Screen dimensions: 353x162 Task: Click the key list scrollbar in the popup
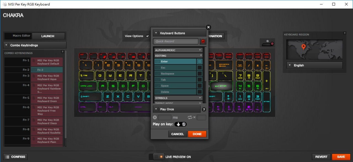tap(205, 64)
